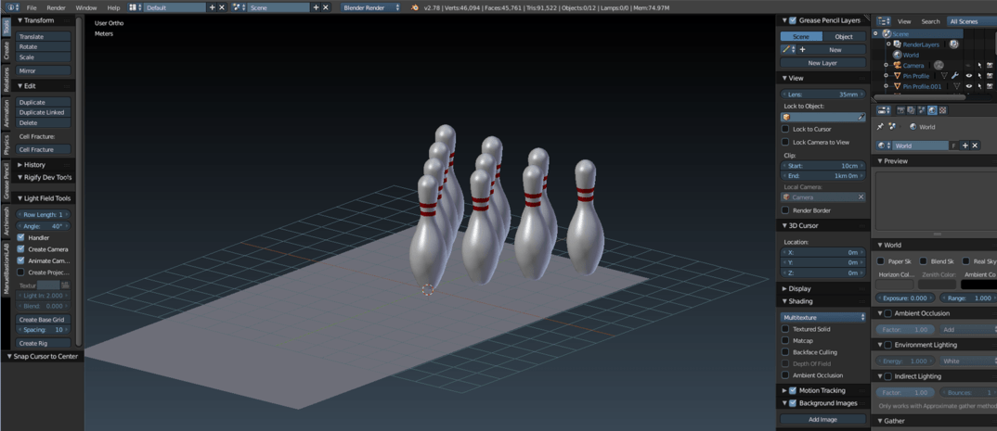
Task: Open the File menu
Action: 32,7
